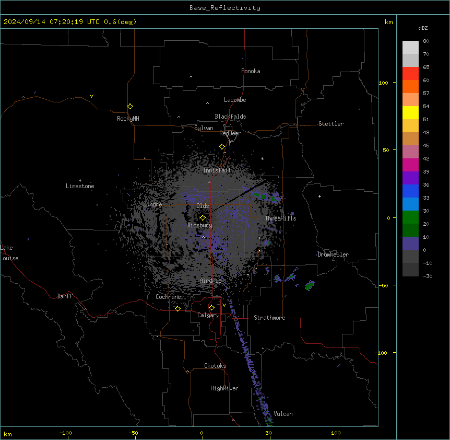Click the Okotoks label
This screenshot has height=440, width=450.
215,366
